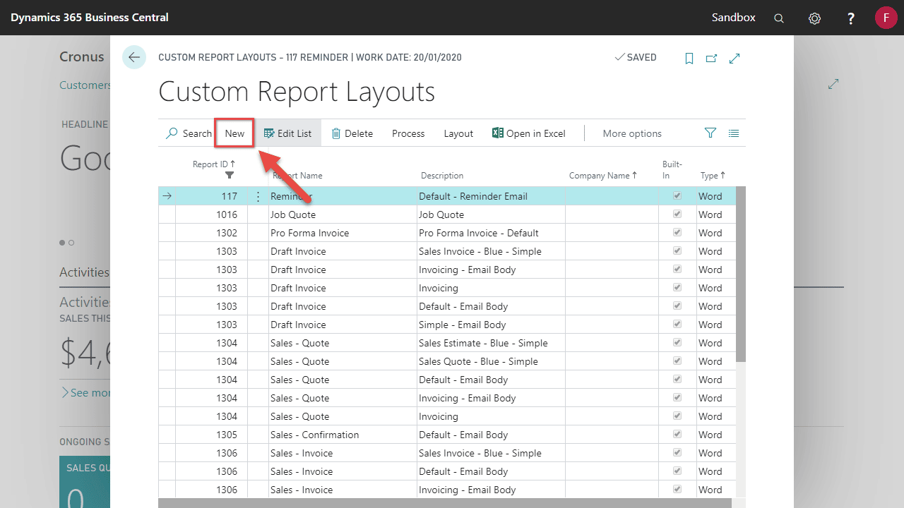Click Sales Quote - Blue - Simple description
Image resolution: width=904 pixels, height=508 pixels.
click(x=491, y=361)
